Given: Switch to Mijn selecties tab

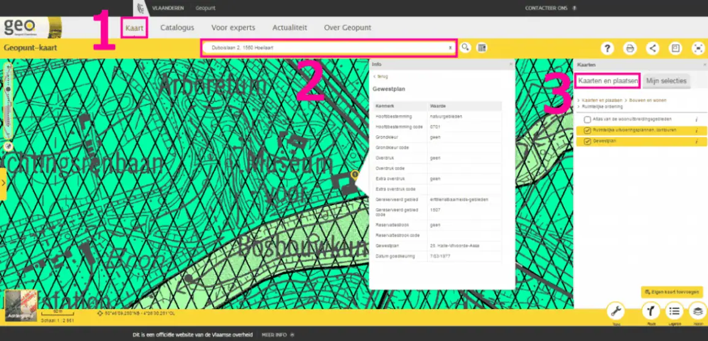Looking at the screenshot, I should pos(666,81).
